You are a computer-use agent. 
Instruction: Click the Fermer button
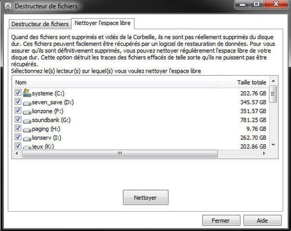[221, 221]
